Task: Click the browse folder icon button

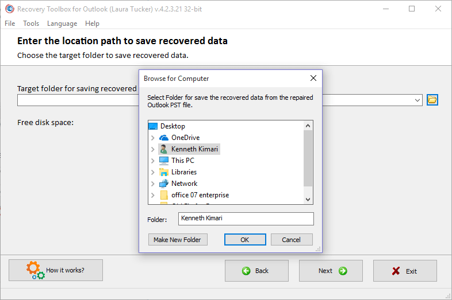Action: click(x=432, y=100)
